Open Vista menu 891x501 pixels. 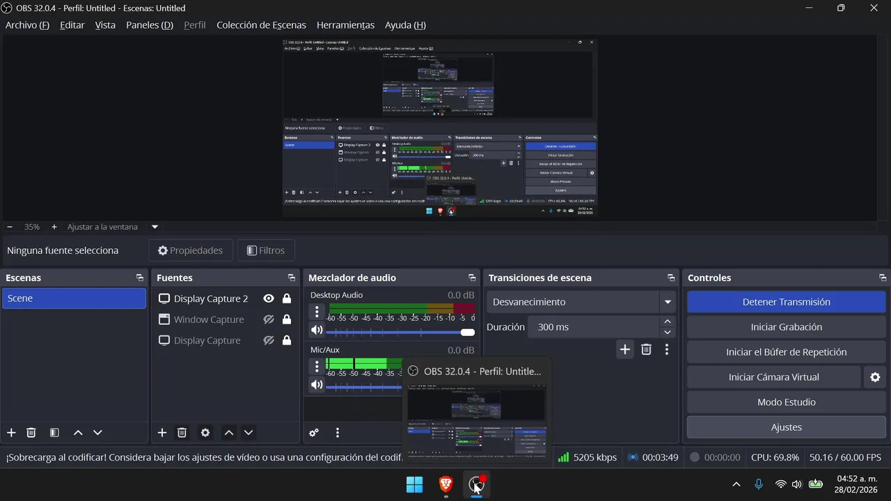[x=105, y=25]
